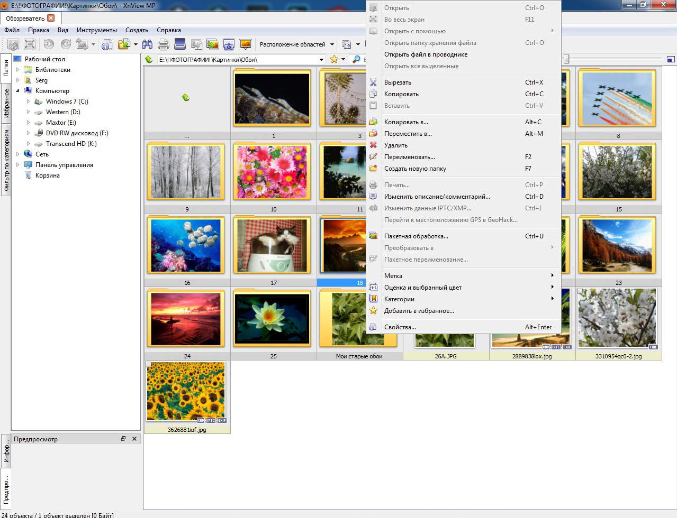Select the sunflowers thumbnail 362688 1iuf.jpg
Image resolution: width=677 pixels, height=518 pixels.
tap(186, 392)
